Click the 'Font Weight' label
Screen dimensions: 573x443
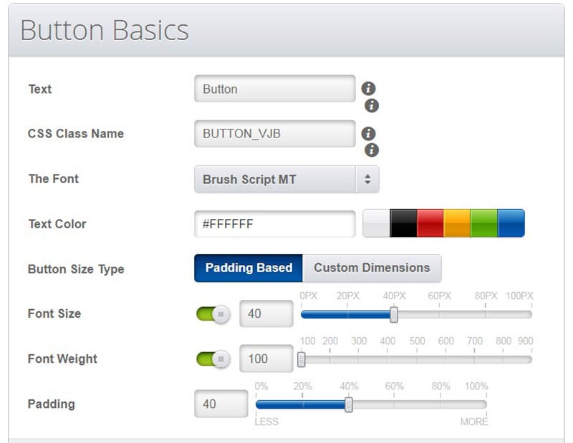(x=62, y=359)
